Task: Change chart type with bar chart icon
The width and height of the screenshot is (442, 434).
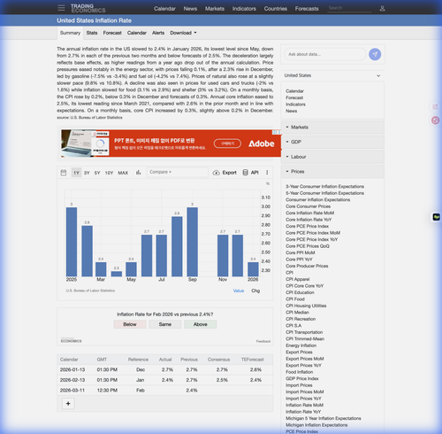Action: coord(138,173)
